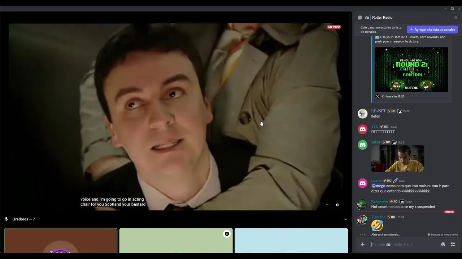Click the @xnegx mention
Image resolution: width=462 pixels, height=259 pixels.
pos(378,186)
